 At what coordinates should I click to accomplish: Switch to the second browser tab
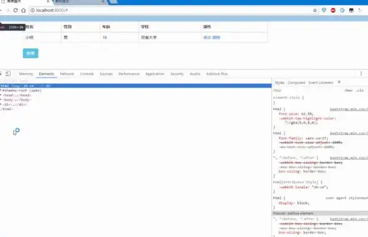(80, 2)
